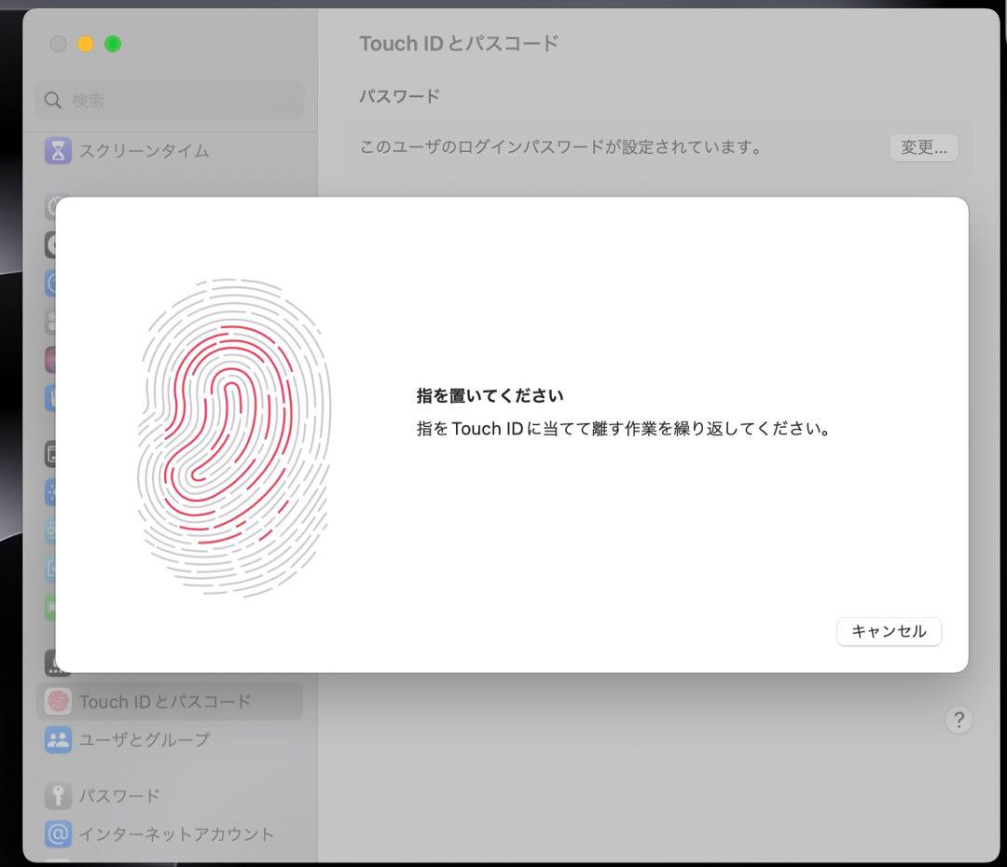Open the パスワード sidebar item

pyautogui.click(x=119, y=795)
